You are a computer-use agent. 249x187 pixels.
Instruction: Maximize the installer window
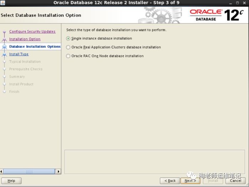click(x=237, y=3)
